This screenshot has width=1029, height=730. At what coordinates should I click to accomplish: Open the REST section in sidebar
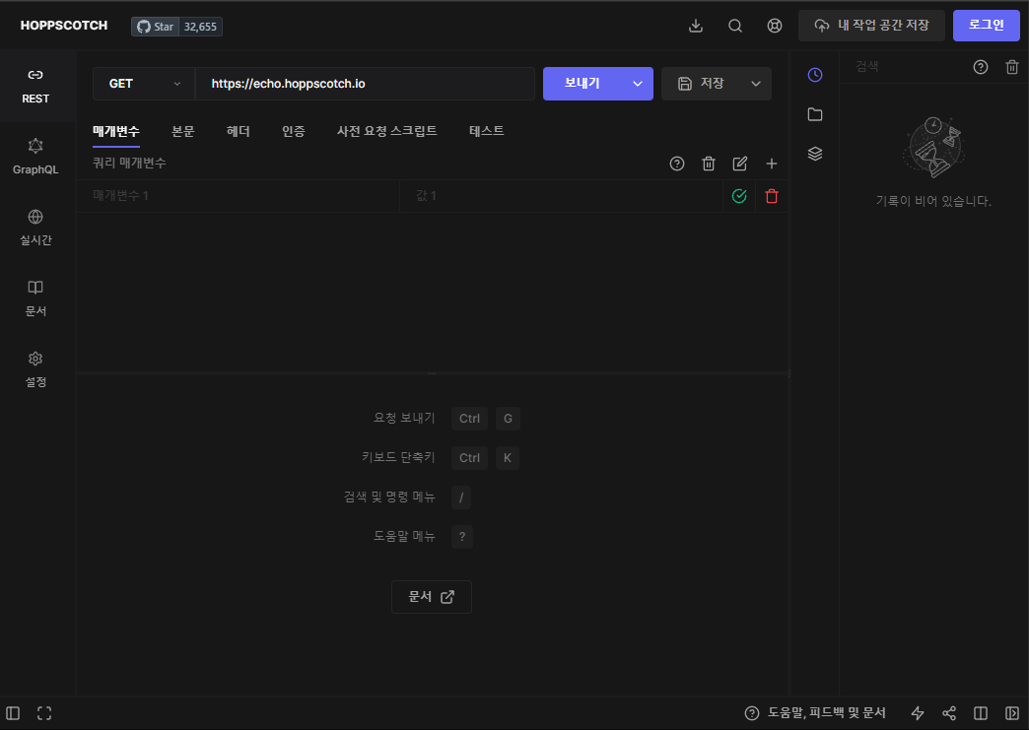click(x=35, y=86)
